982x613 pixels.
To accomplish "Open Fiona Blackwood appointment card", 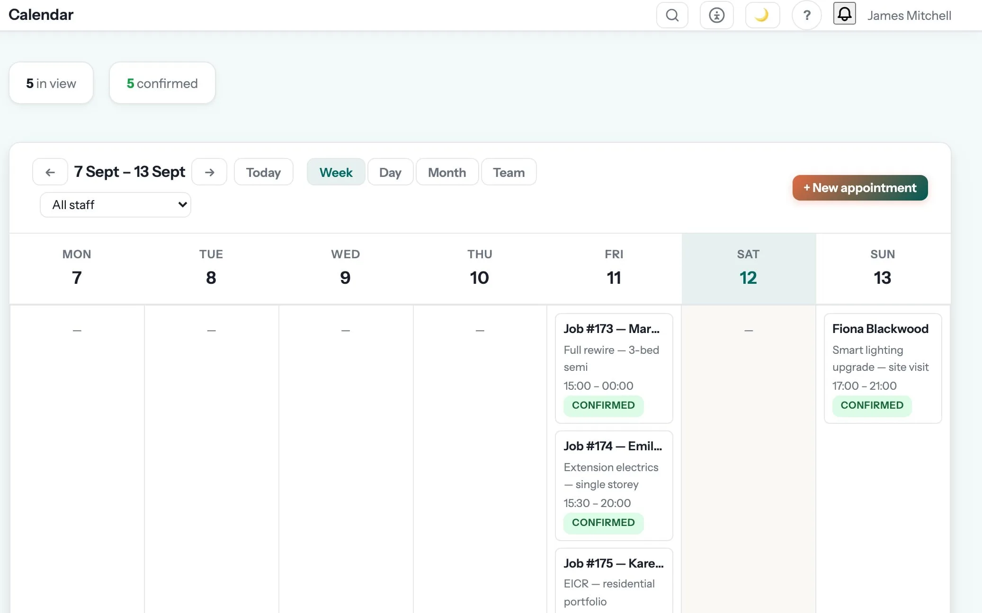I will 883,368.
